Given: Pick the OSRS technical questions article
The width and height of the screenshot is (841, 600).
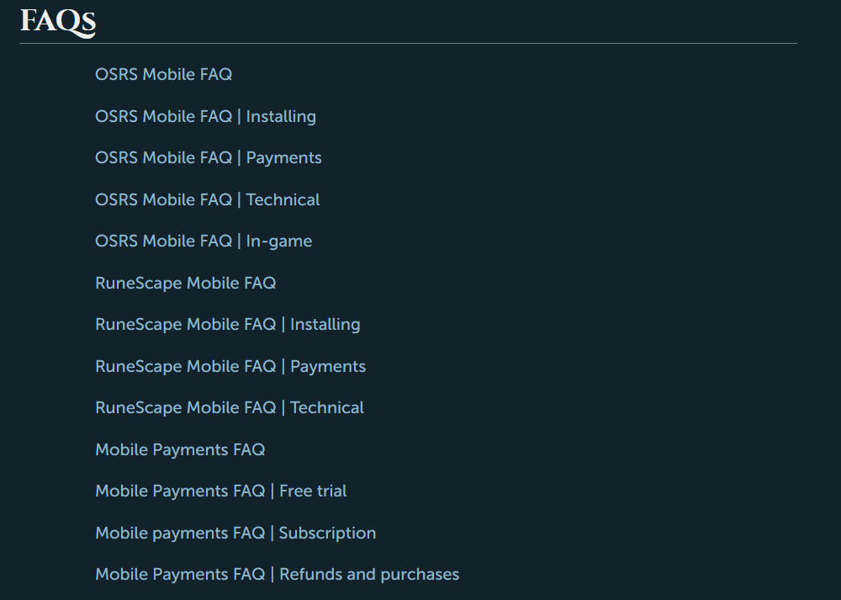Looking at the screenshot, I should tap(207, 199).
